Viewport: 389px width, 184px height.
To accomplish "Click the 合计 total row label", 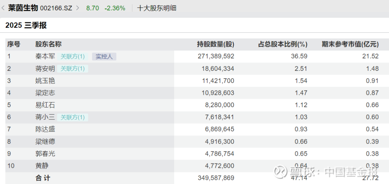I will coord(43,178).
